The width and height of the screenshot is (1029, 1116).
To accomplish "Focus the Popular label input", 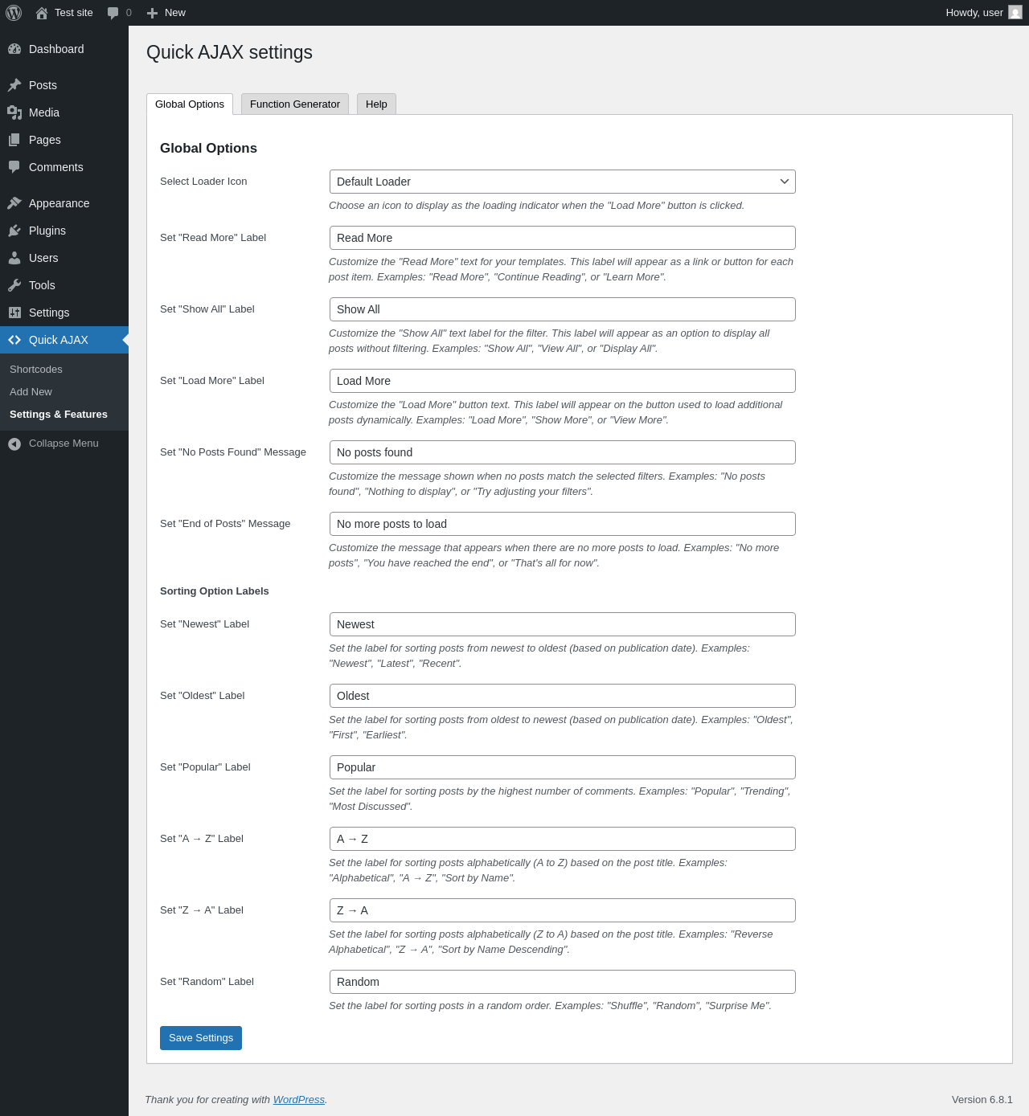I will 563,767.
